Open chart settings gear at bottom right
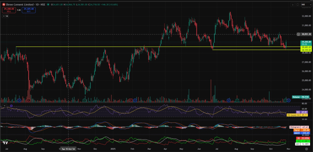Screen dimensions: 313x152 tap(306, 149)
